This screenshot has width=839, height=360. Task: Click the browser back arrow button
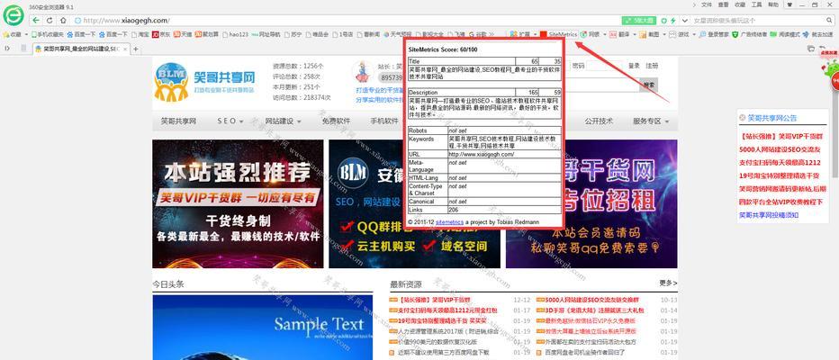click(x=36, y=21)
